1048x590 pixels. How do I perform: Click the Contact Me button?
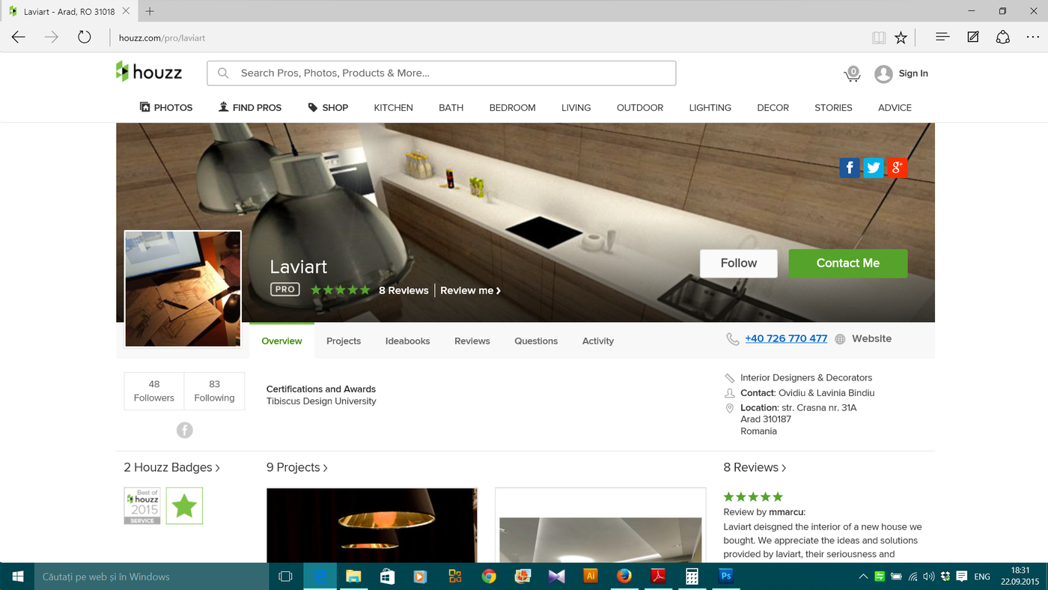848,264
